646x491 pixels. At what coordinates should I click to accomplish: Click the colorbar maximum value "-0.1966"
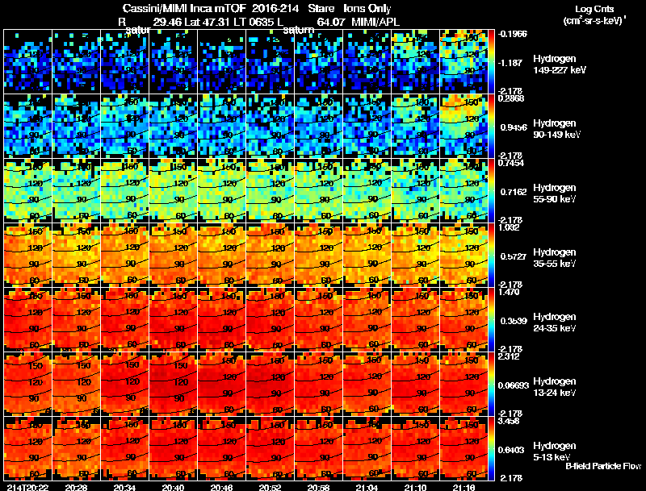coord(512,34)
